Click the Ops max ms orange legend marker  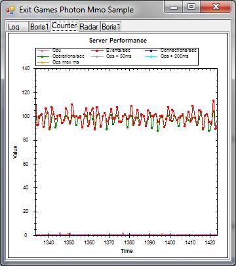43,62
